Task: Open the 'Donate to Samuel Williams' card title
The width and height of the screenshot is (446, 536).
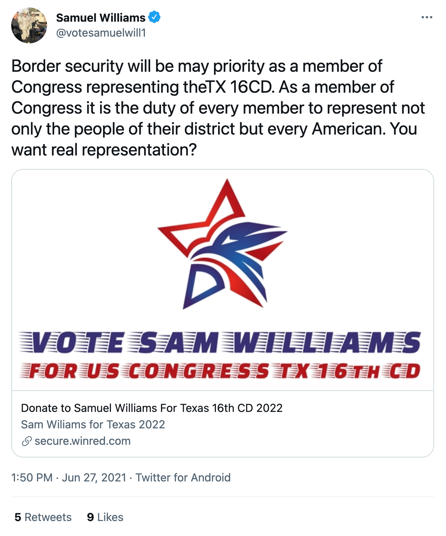Action: click(x=152, y=408)
